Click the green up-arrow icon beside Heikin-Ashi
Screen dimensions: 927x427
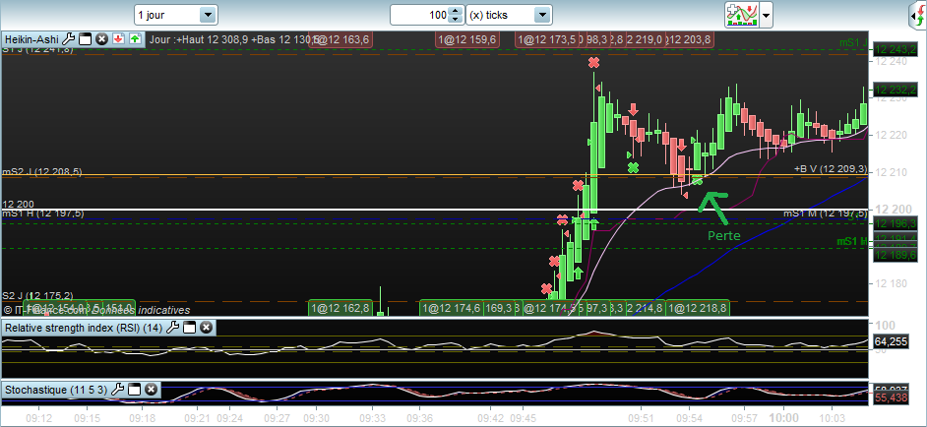click(x=136, y=39)
